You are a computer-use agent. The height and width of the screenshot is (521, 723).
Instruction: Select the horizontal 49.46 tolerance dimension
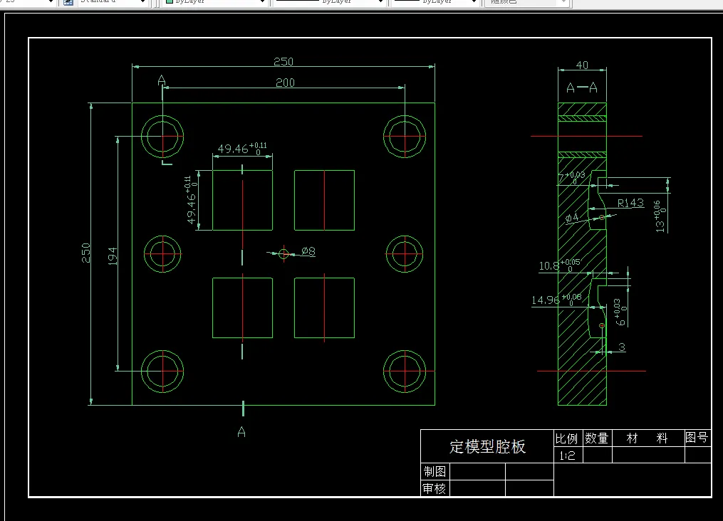click(x=242, y=148)
